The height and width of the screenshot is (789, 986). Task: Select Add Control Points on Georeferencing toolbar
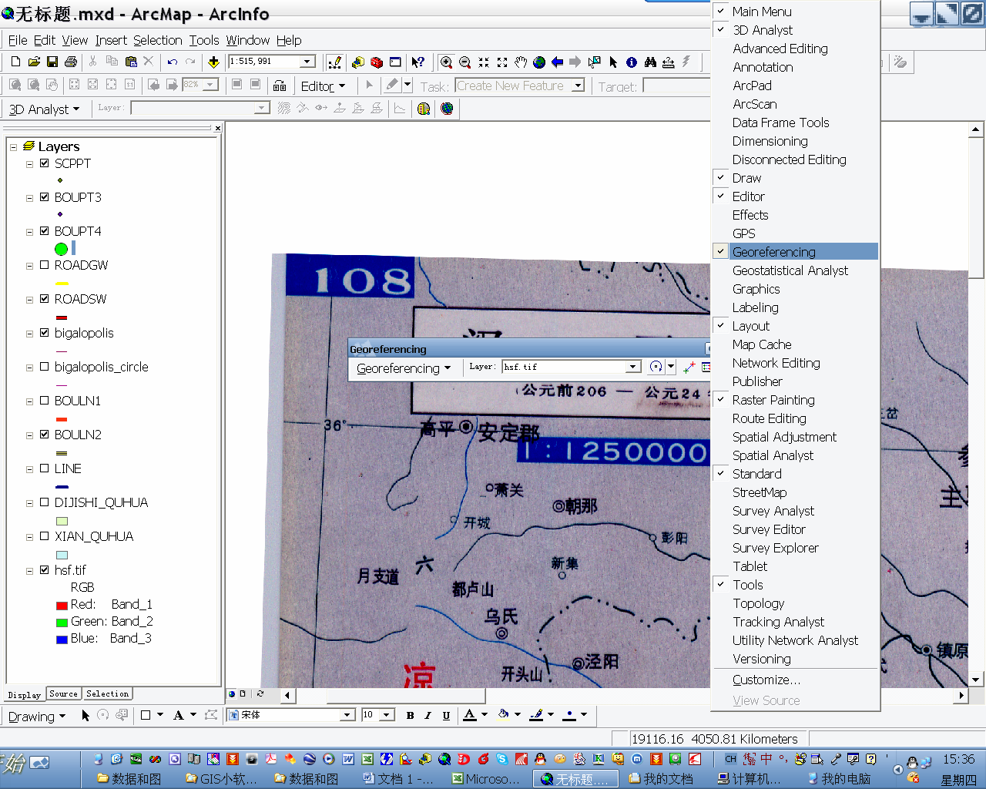688,368
